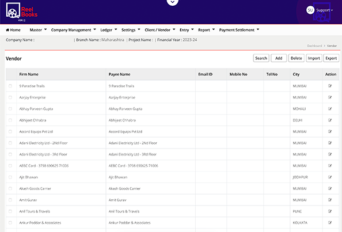
Task: Click the Add vendor button
Action: coord(279,58)
